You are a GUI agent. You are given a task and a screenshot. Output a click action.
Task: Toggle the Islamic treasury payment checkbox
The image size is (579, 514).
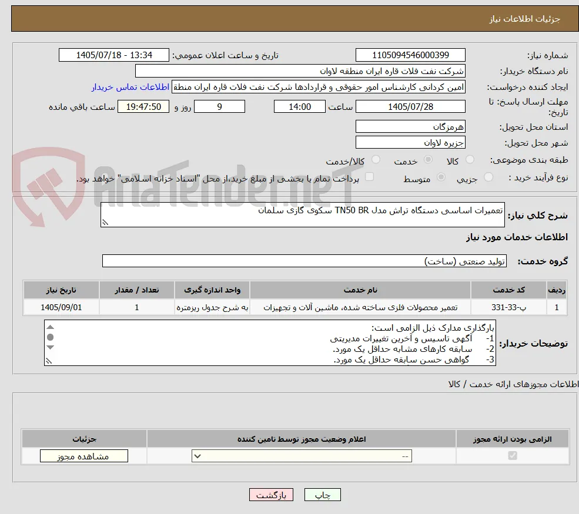[369, 177]
